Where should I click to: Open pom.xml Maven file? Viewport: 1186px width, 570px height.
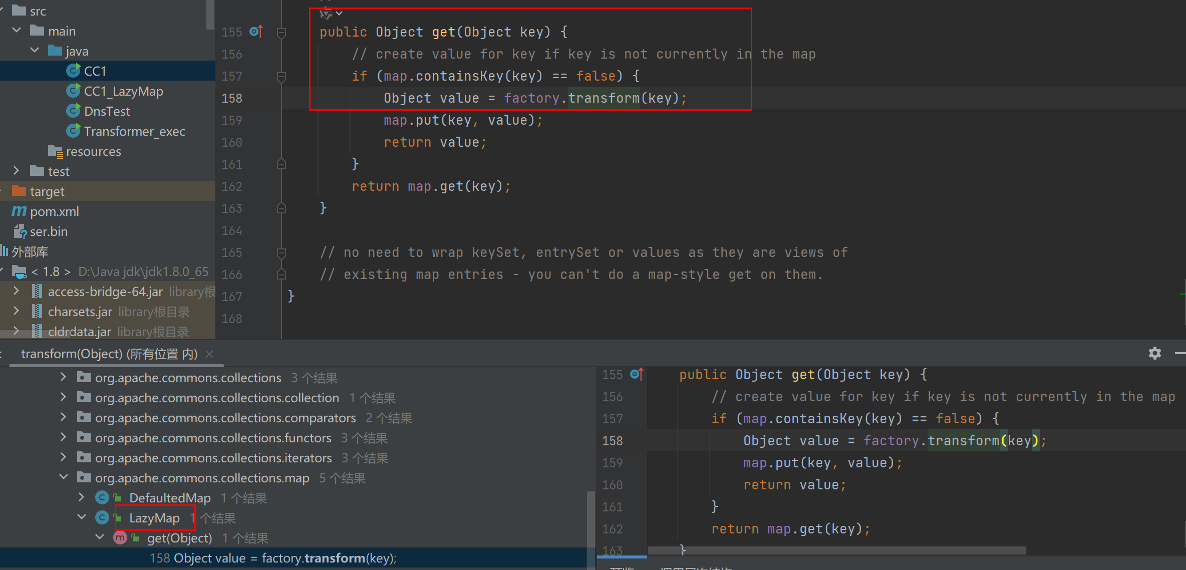pos(54,211)
